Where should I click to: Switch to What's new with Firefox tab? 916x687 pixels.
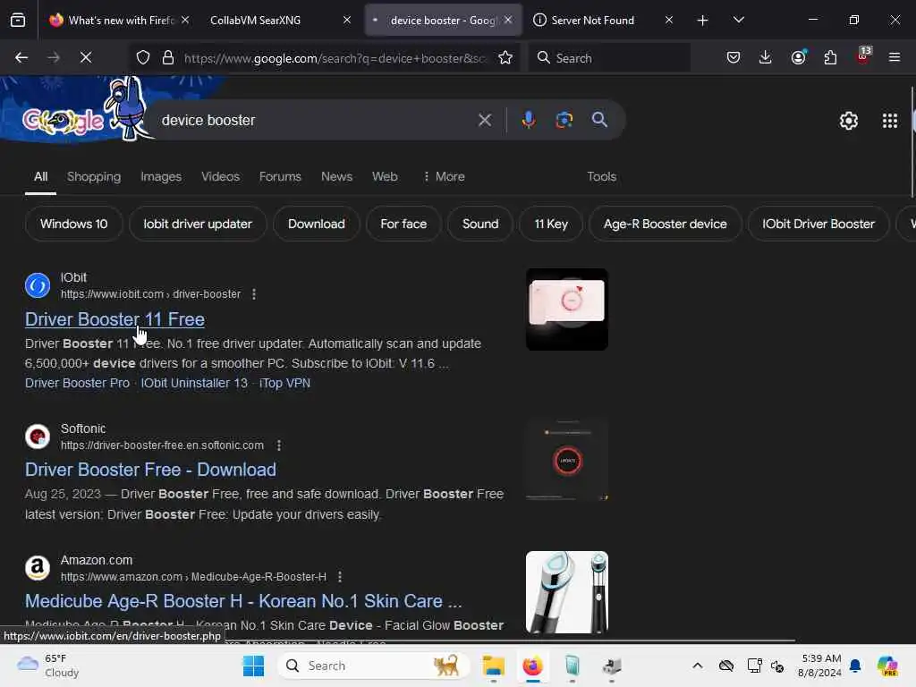point(120,21)
